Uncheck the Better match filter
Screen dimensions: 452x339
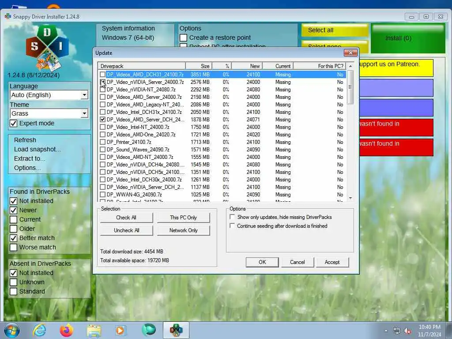pyautogui.click(x=13, y=238)
